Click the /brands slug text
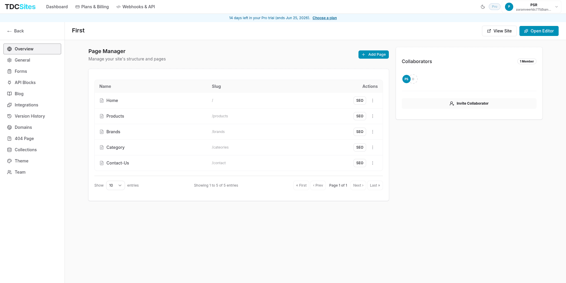The height and width of the screenshot is (283, 566). pos(218,132)
